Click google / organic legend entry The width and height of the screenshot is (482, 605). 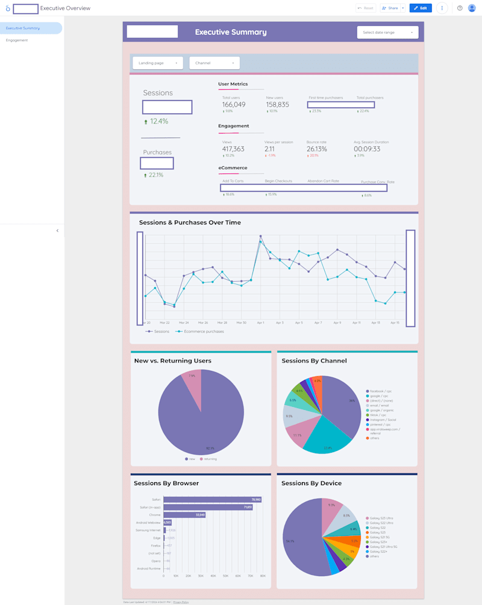click(380, 411)
